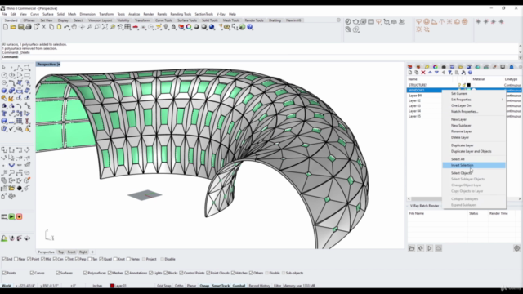This screenshot has height=294, width=523.
Task: Click the Move Layer Up triangle icon
Action: 430,73
